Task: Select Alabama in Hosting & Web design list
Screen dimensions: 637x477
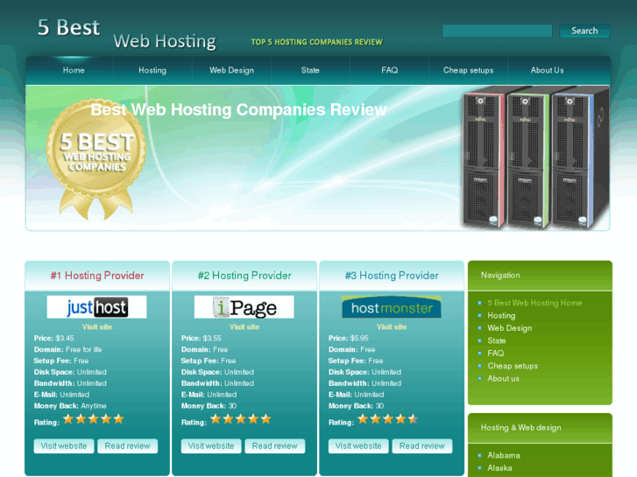Action: pos(504,455)
